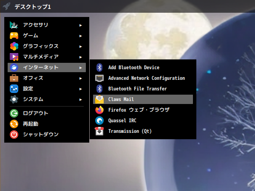Screen dimensions: 255x191
Task: Open the アクセサリ menu category
Action: [x=47, y=25]
